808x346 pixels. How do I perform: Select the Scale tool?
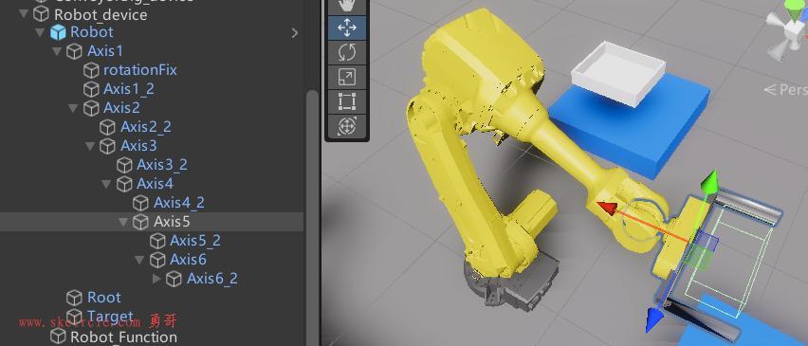(x=347, y=77)
